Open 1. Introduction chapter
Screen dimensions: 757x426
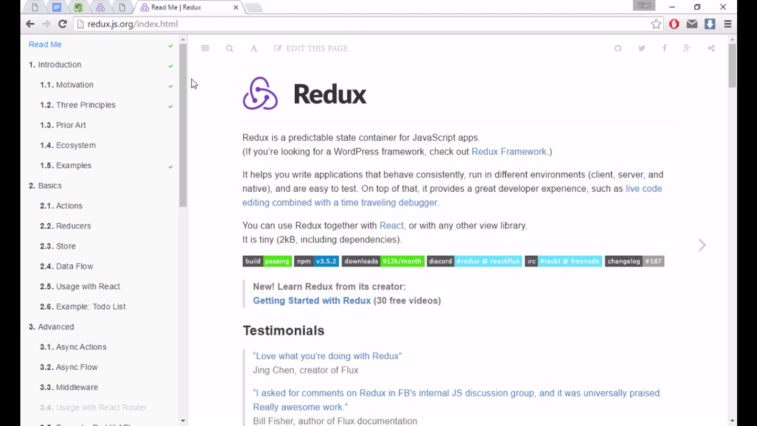55,65
